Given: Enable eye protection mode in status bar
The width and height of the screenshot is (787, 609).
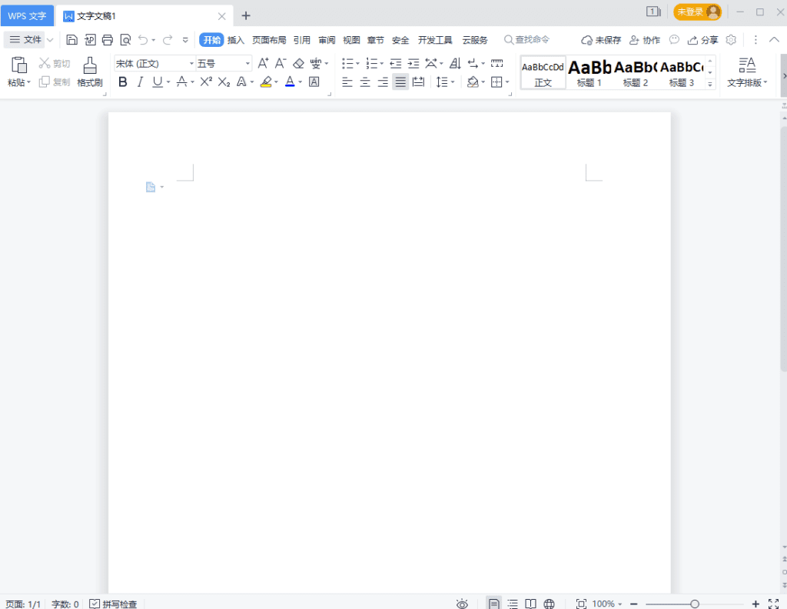Looking at the screenshot, I should 462,604.
